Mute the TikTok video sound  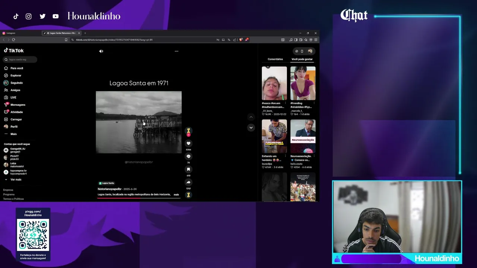101,51
